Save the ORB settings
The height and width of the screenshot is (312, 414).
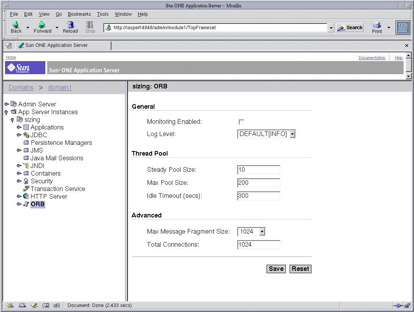[276, 269]
